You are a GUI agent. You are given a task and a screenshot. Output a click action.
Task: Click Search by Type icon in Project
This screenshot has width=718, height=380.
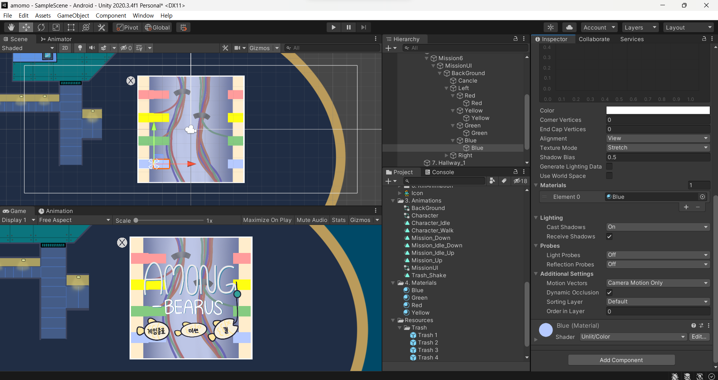tap(492, 181)
